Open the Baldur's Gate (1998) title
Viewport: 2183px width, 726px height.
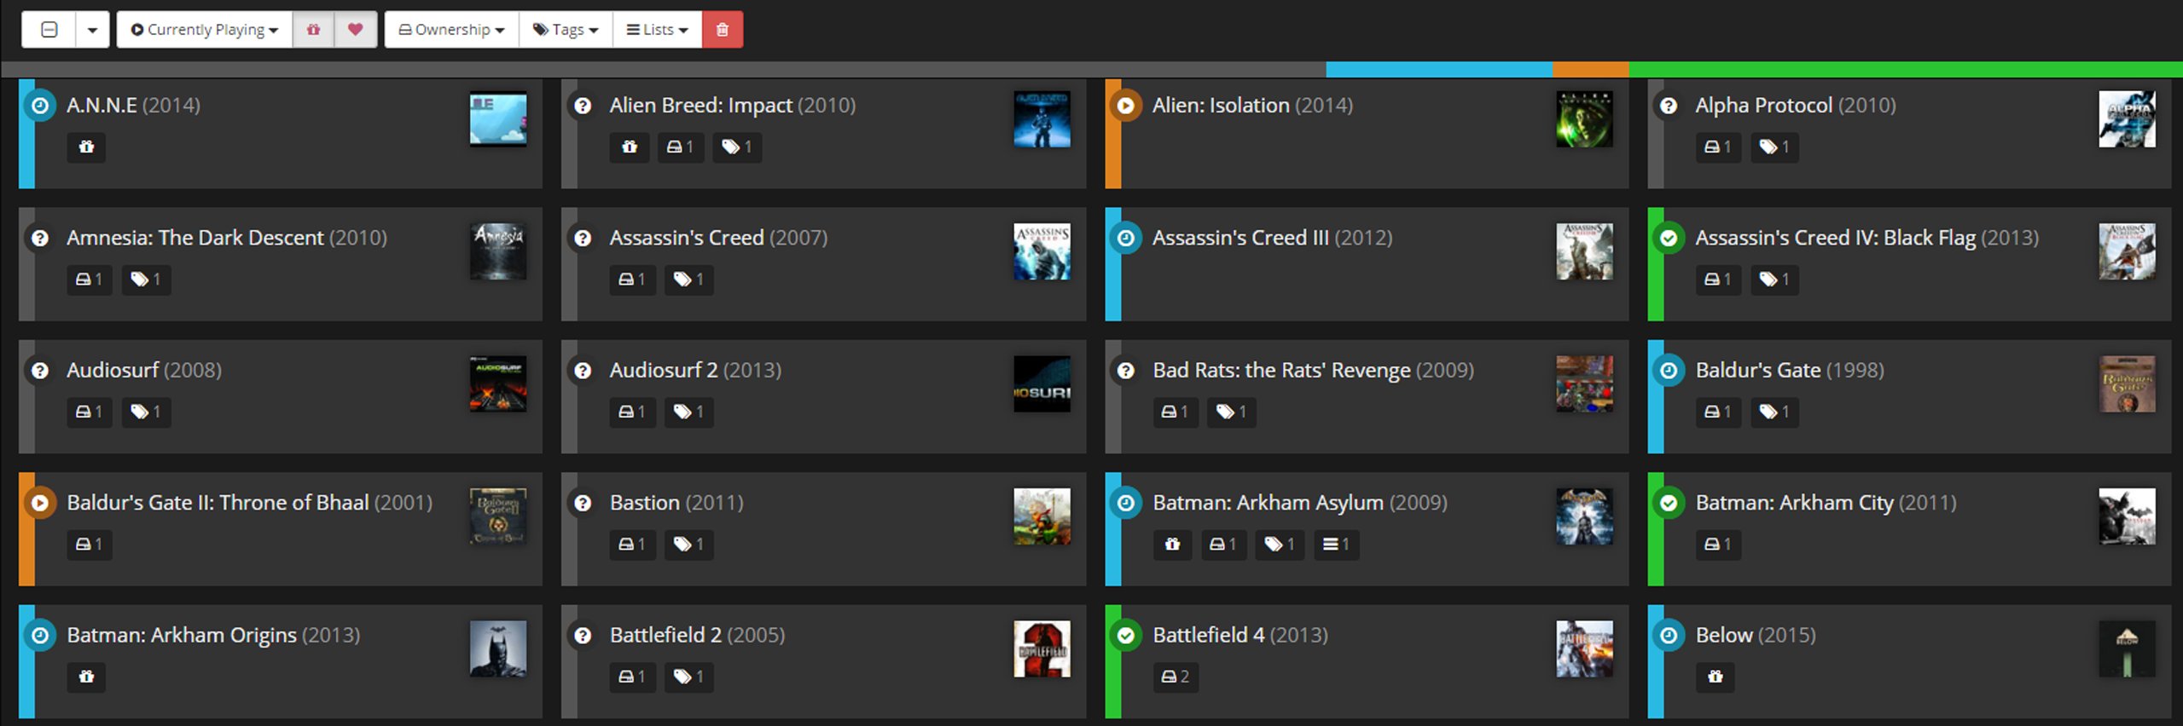pyautogui.click(x=1758, y=371)
